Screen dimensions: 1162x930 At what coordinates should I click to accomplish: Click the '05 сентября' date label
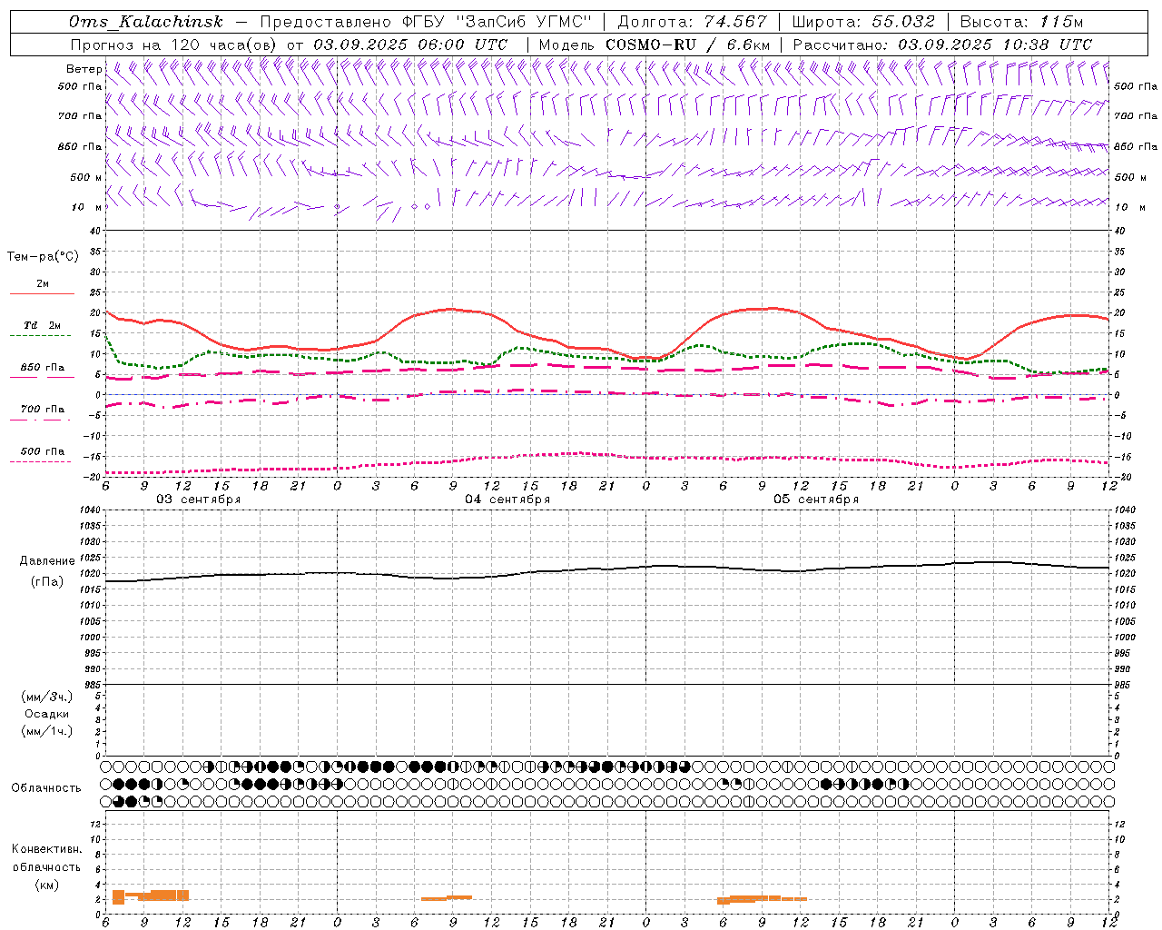coord(816,500)
